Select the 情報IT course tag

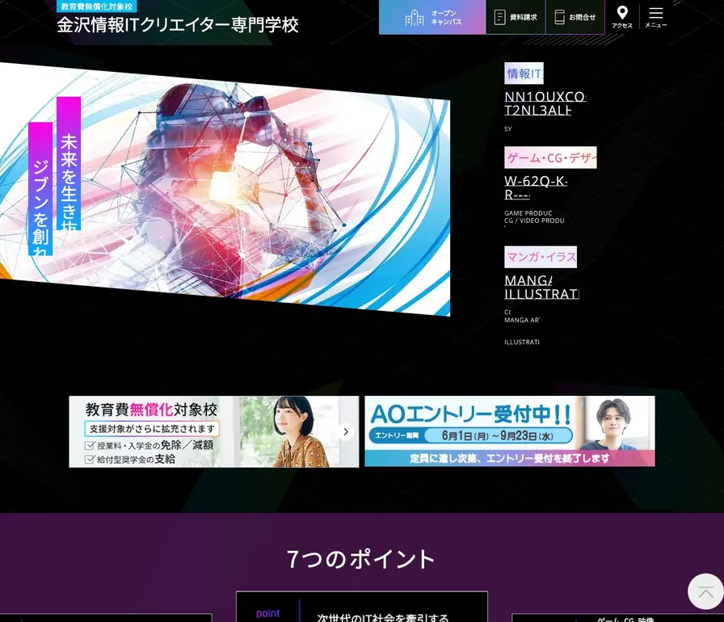tap(524, 74)
